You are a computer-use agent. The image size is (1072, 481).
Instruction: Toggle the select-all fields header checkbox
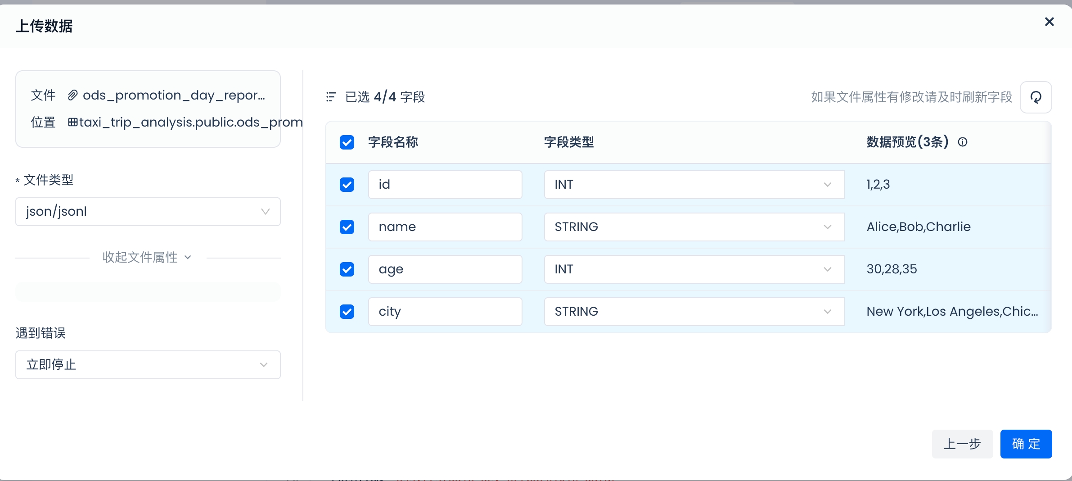click(347, 142)
